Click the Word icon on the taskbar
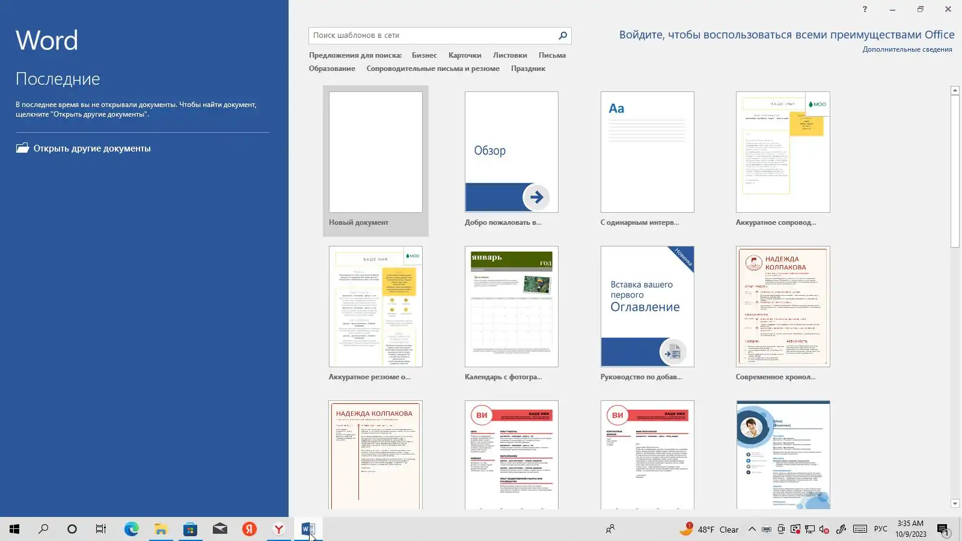This screenshot has width=962, height=541. (308, 529)
